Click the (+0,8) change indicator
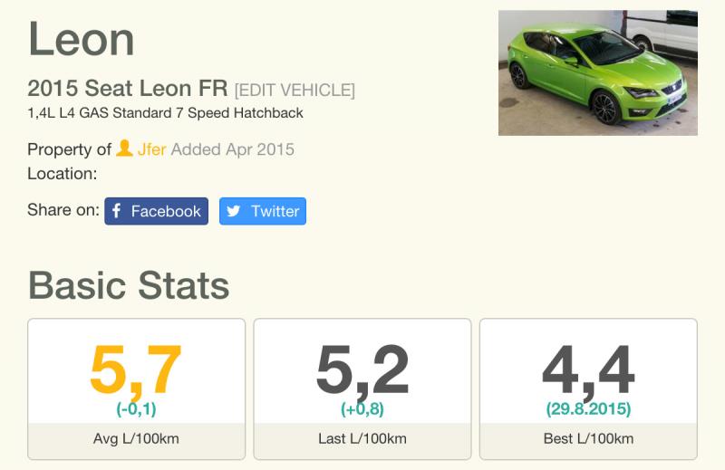The height and width of the screenshot is (470, 725). (x=362, y=409)
